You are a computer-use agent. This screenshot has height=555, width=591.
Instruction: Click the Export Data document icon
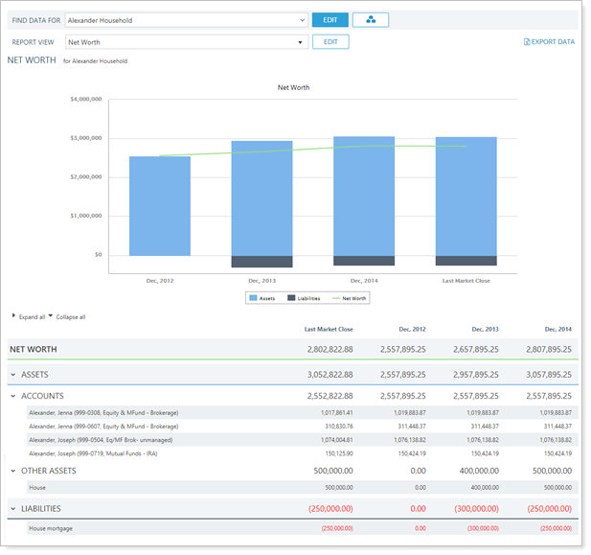(527, 42)
